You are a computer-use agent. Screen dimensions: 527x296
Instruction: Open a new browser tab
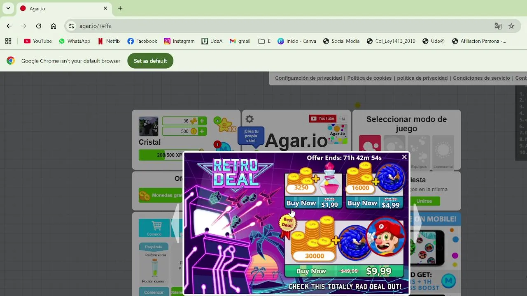[120, 8]
